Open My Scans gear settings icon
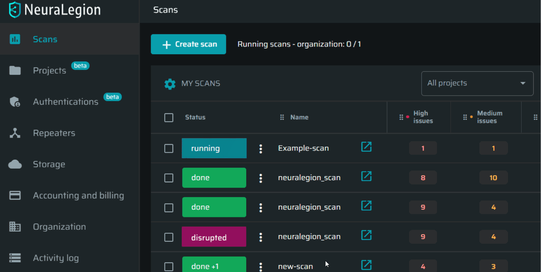The image size is (541, 272). pyautogui.click(x=170, y=84)
